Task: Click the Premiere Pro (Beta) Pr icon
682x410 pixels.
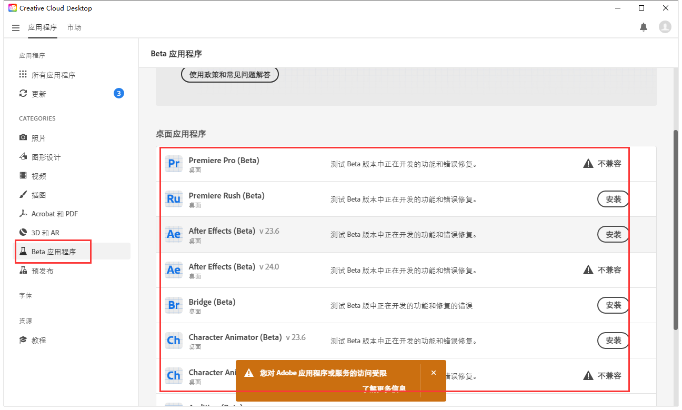Action: point(174,164)
